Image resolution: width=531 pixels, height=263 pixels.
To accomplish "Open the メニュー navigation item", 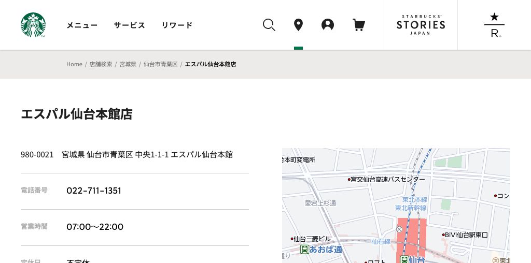I will 81,25.
